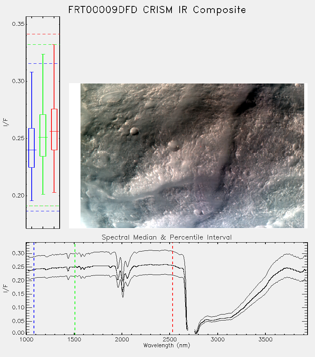The height and width of the screenshot is (357, 315).
Task: Click the 3500 tick label on wavelength axis
Action: tap(265, 339)
